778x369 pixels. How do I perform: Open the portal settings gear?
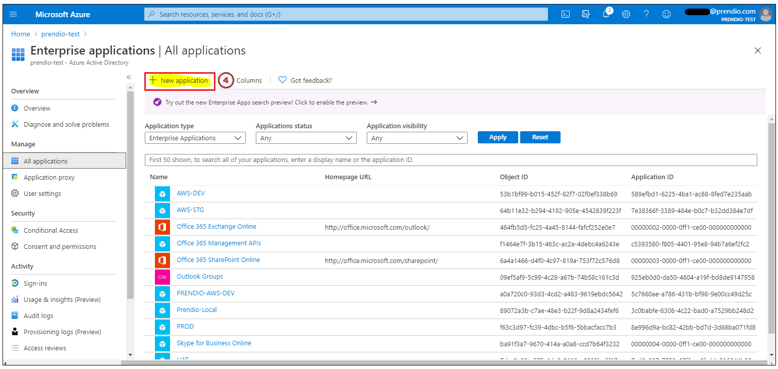[626, 14]
